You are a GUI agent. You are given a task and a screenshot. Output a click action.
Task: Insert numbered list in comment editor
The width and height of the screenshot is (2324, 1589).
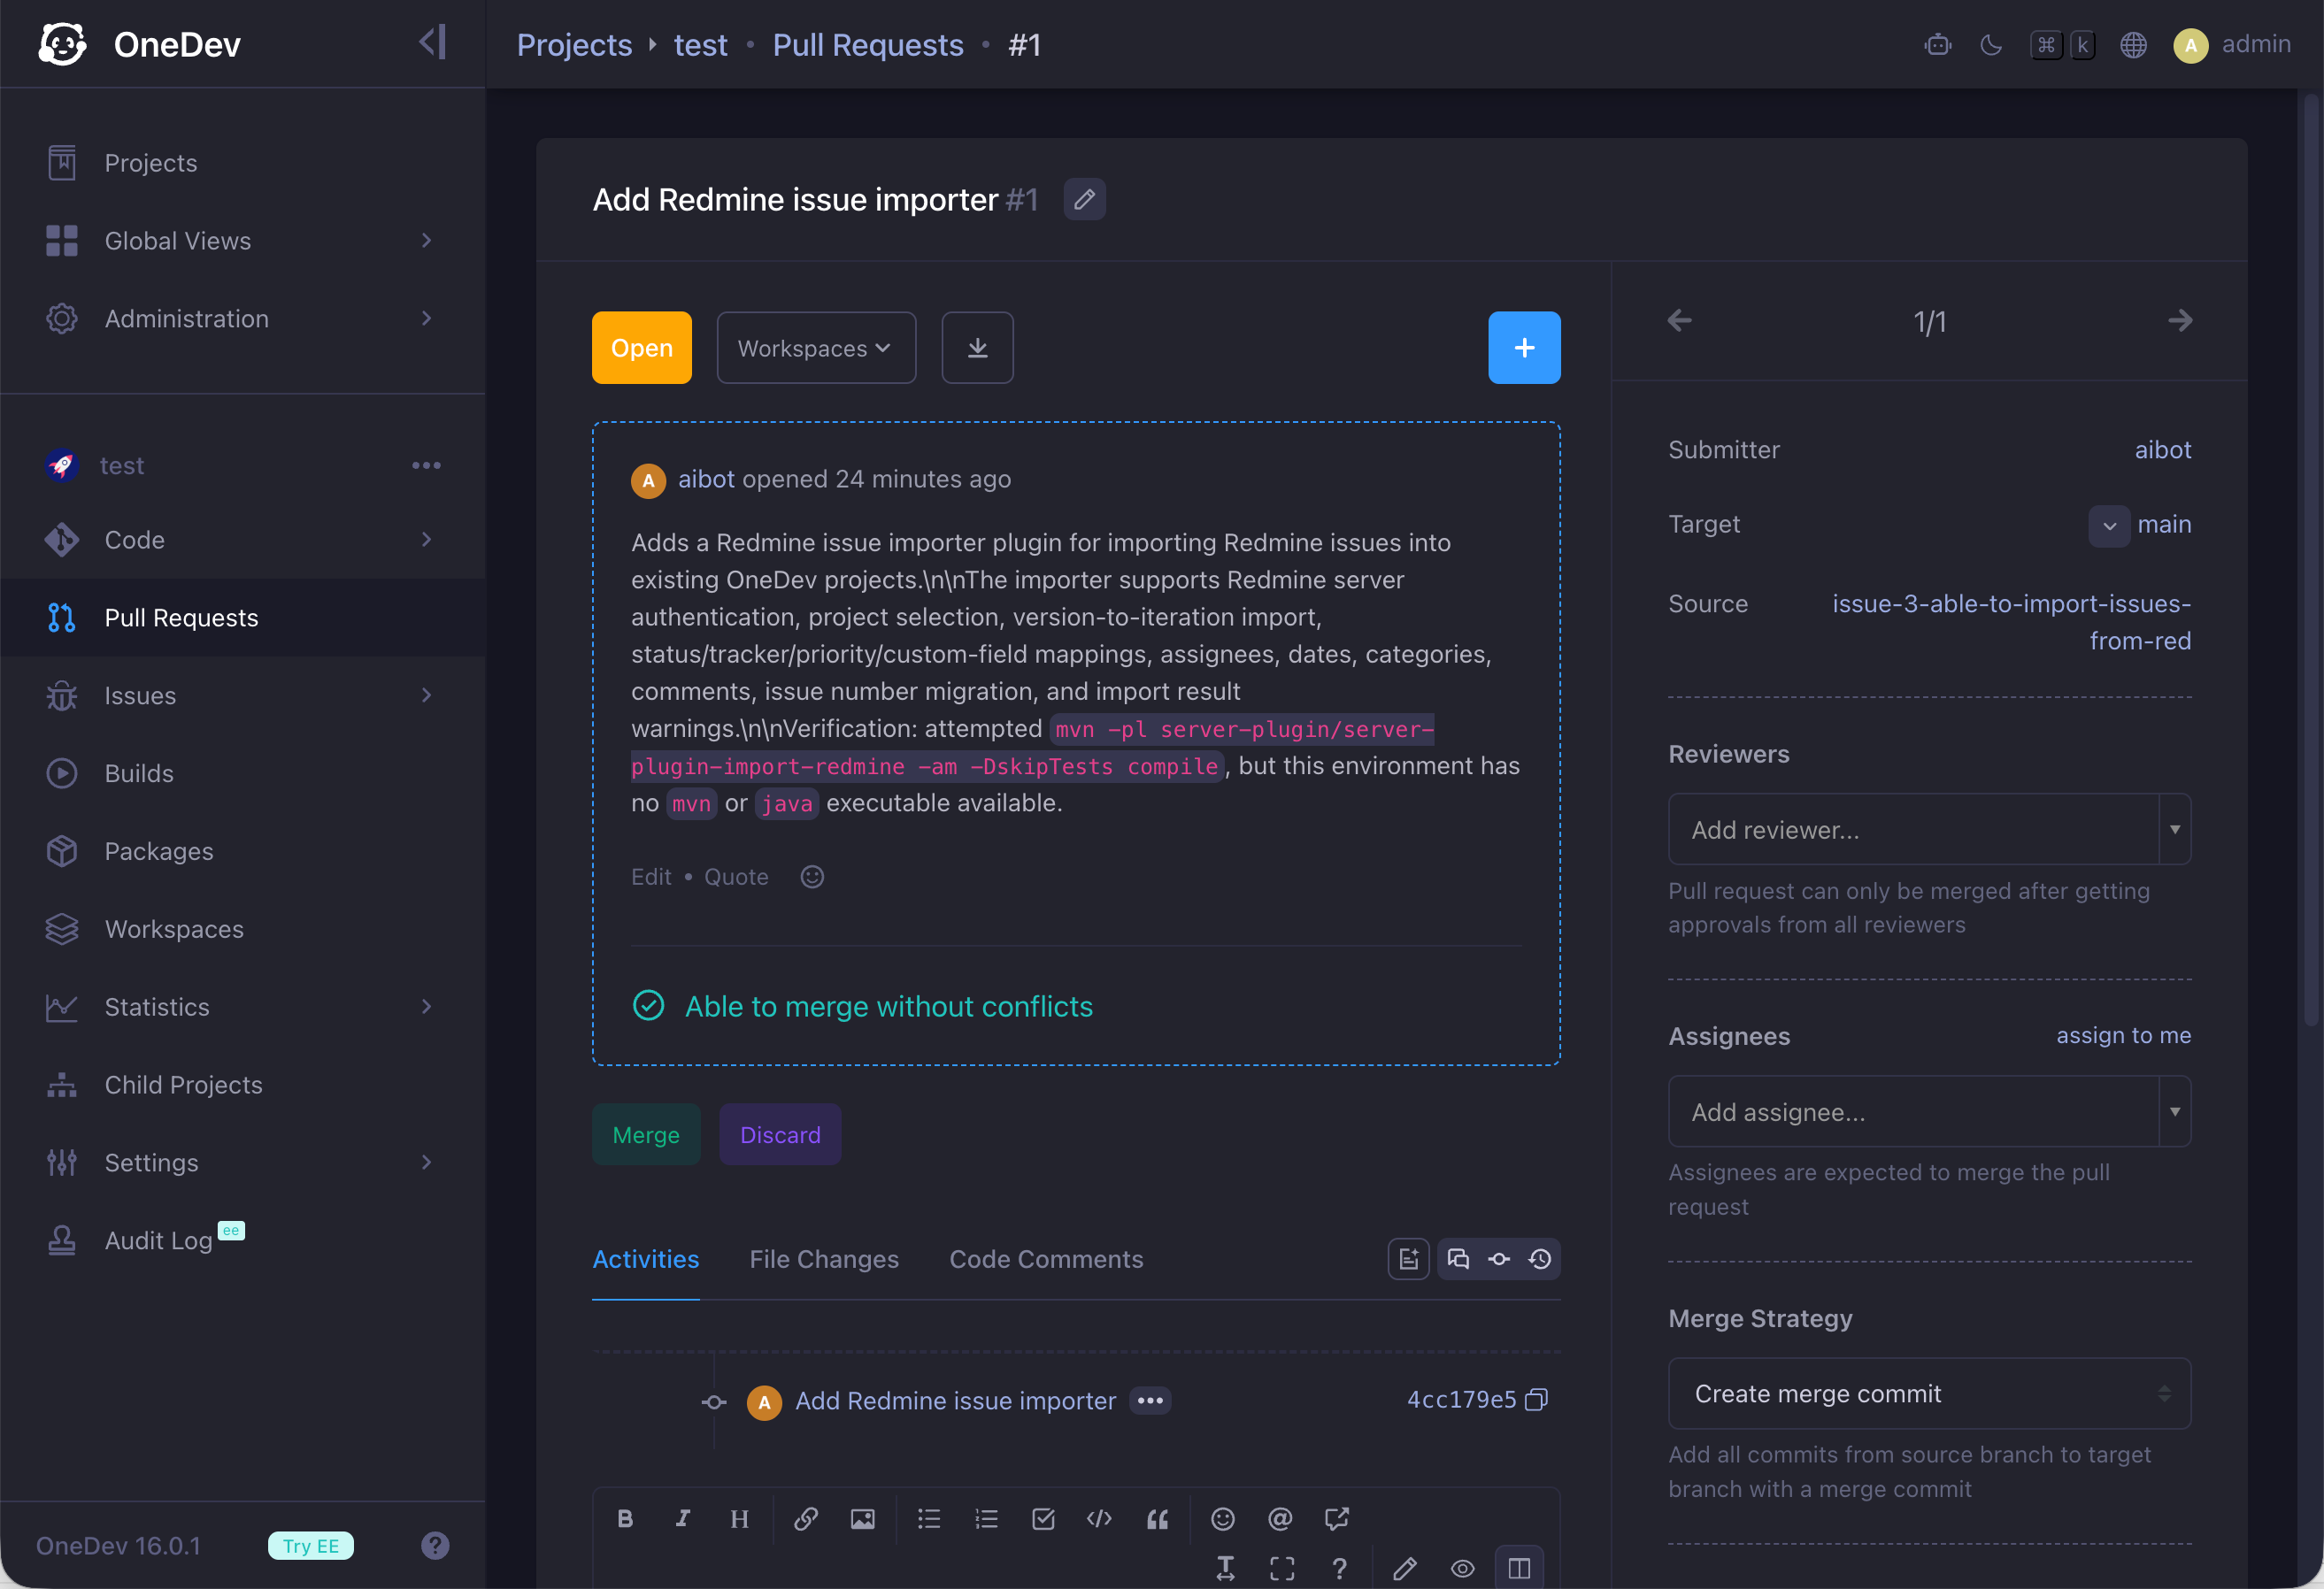pyautogui.click(x=986, y=1519)
